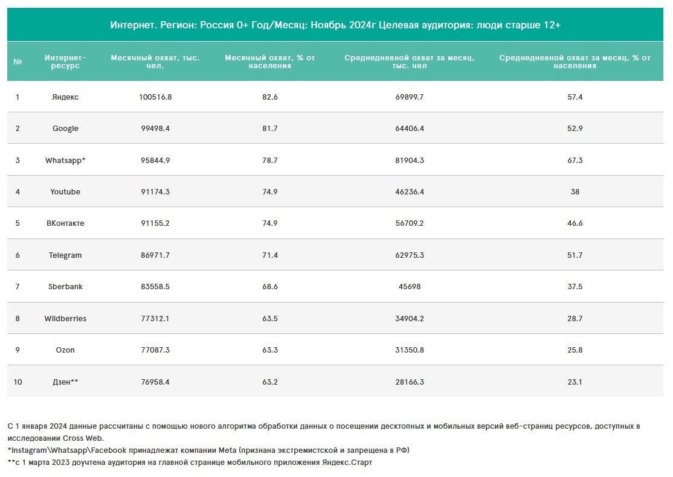Viewport: 673px width, 477px height.
Task: Click Среднедневной охват за месяц, % от населения header
Action: coord(575,62)
